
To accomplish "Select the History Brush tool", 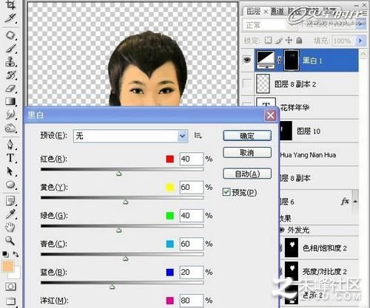I will (10, 75).
